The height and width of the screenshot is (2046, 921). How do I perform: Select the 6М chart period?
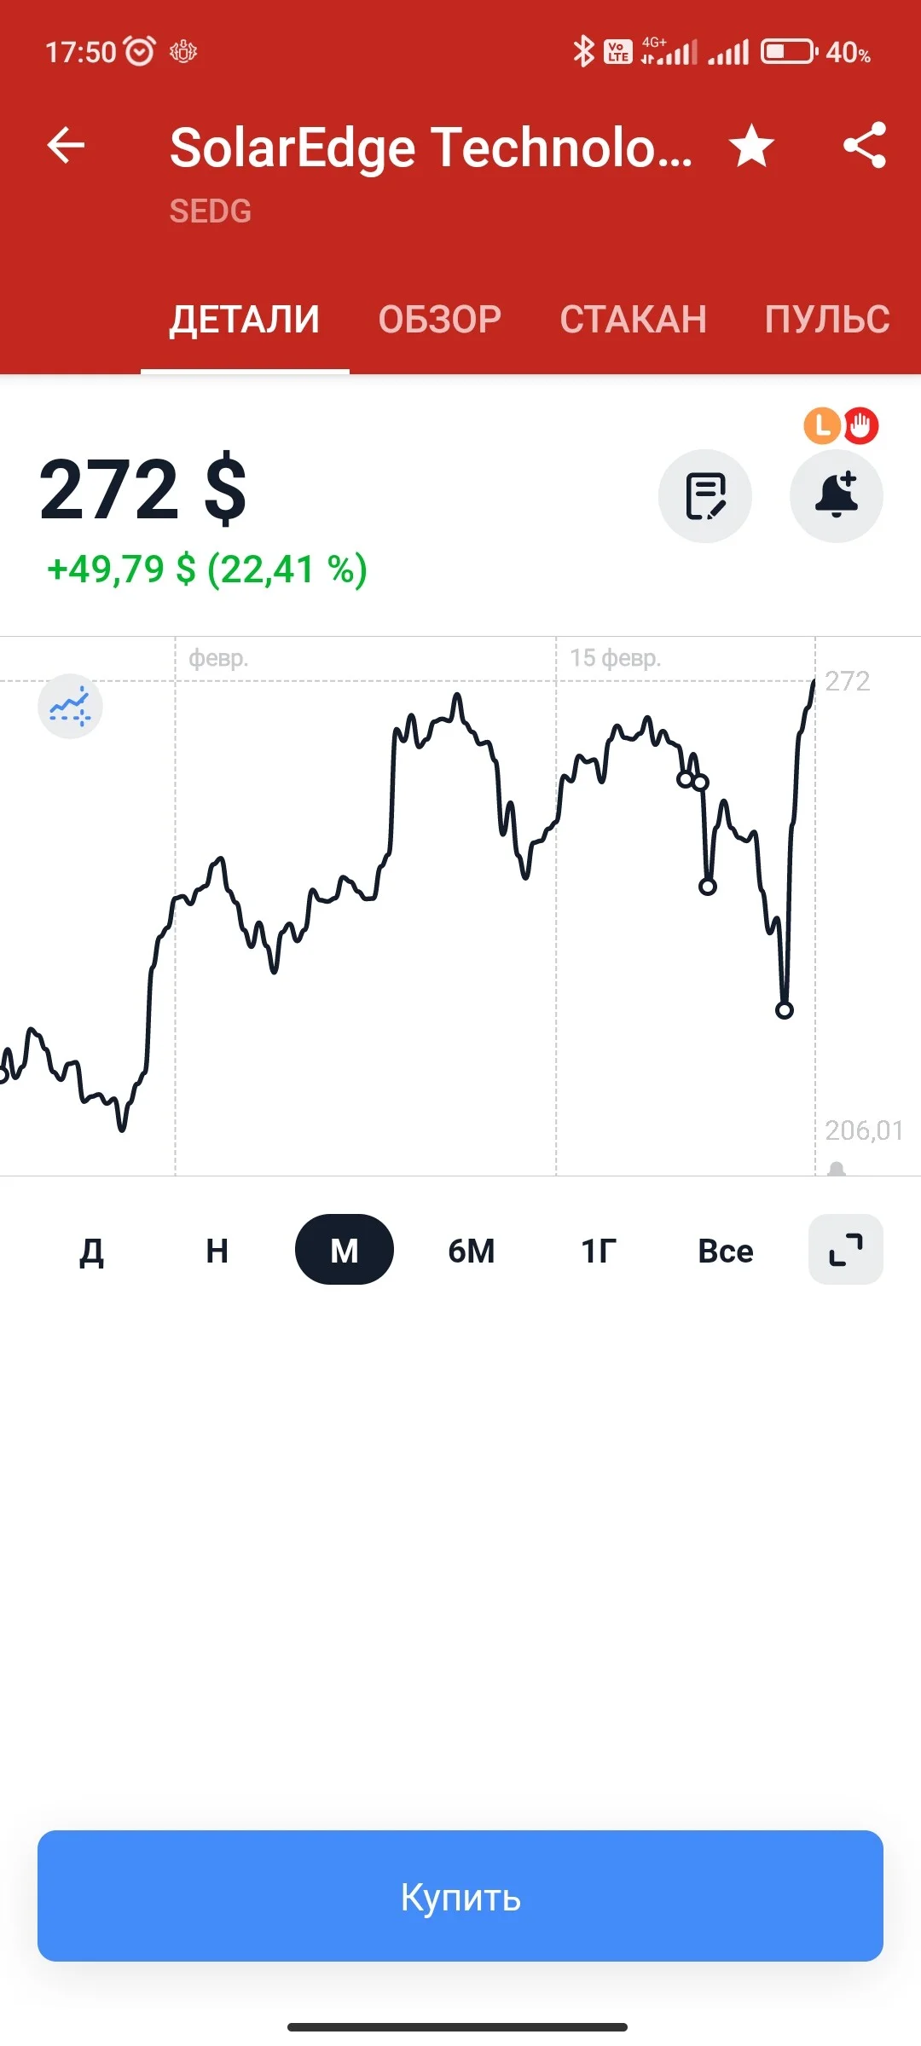pyautogui.click(x=472, y=1251)
